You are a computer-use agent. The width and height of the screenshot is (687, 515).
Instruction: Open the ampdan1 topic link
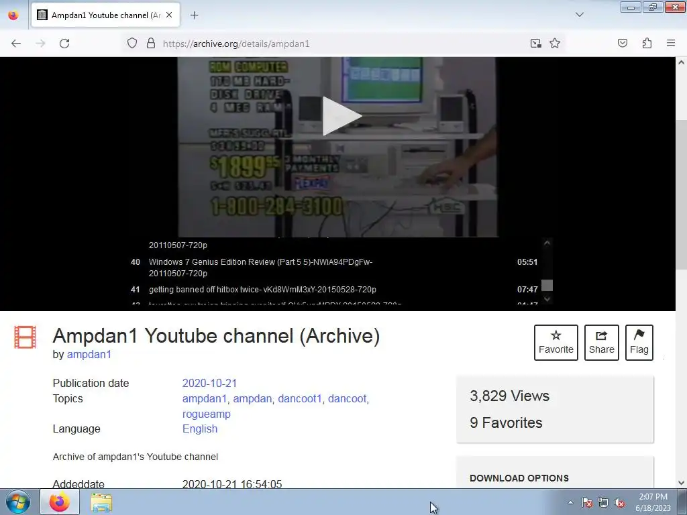tap(205, 398)
